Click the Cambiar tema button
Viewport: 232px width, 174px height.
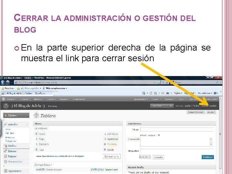(112, 156)
